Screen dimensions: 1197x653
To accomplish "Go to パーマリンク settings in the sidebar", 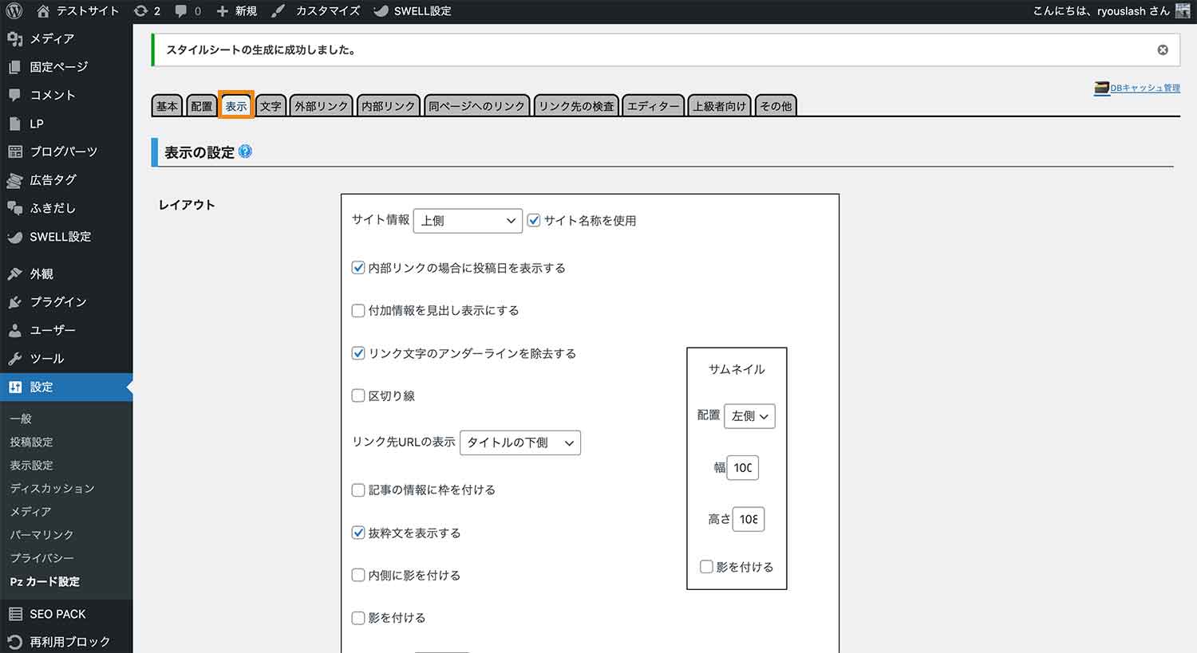I will [x=41, y=534].
